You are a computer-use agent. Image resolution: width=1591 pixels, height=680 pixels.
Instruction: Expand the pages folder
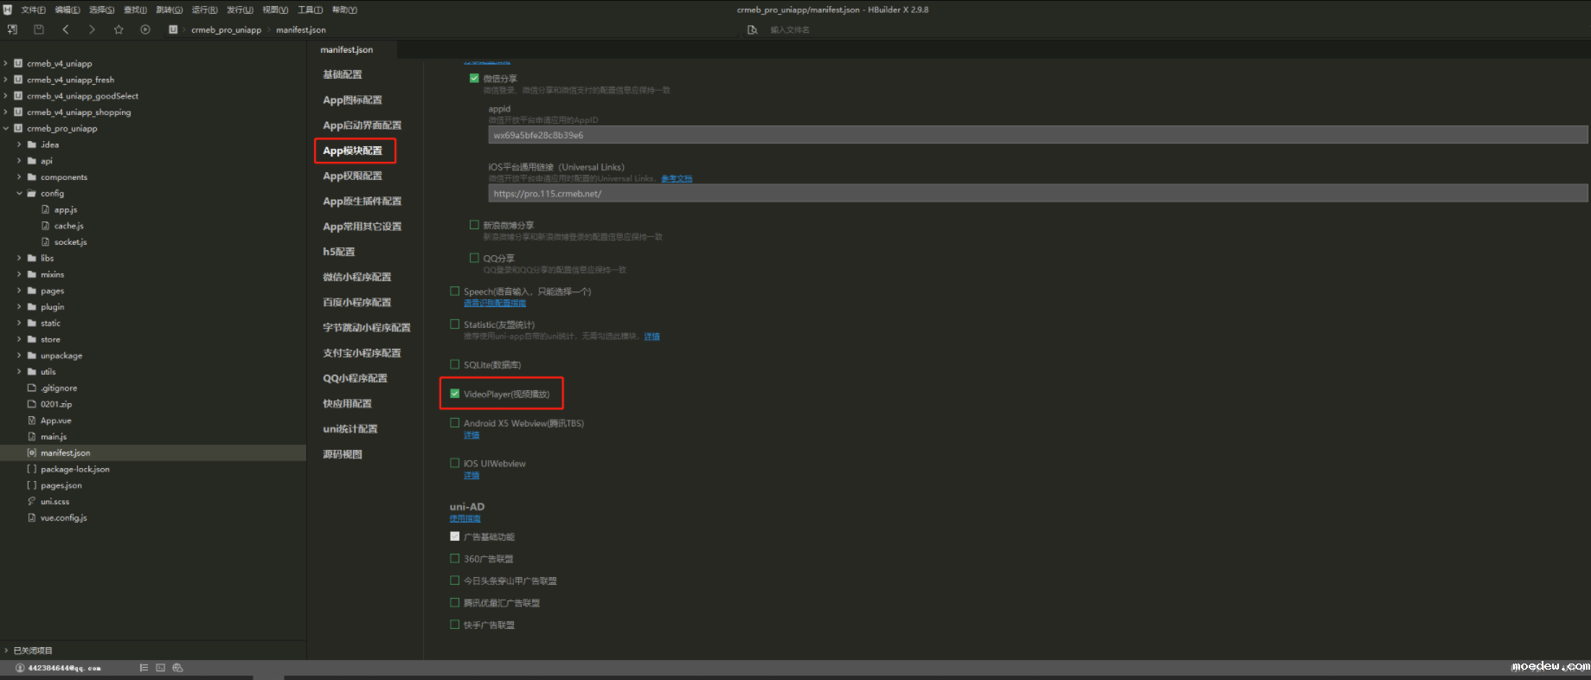tap(19, 291)
